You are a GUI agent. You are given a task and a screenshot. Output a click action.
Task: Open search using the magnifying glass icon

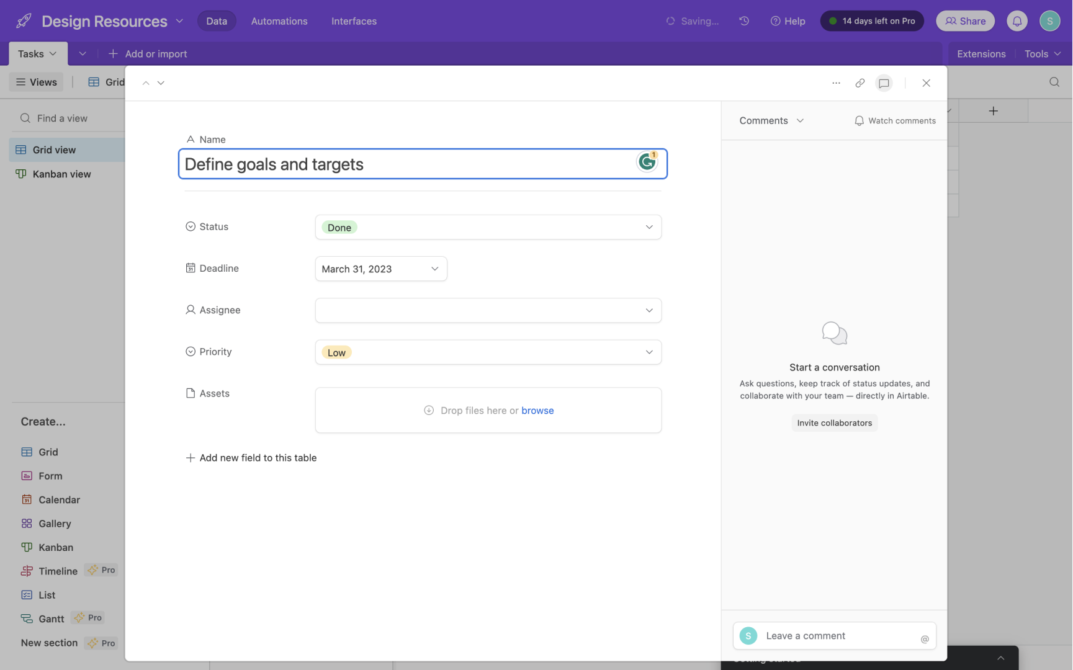tap(1054, 81)
